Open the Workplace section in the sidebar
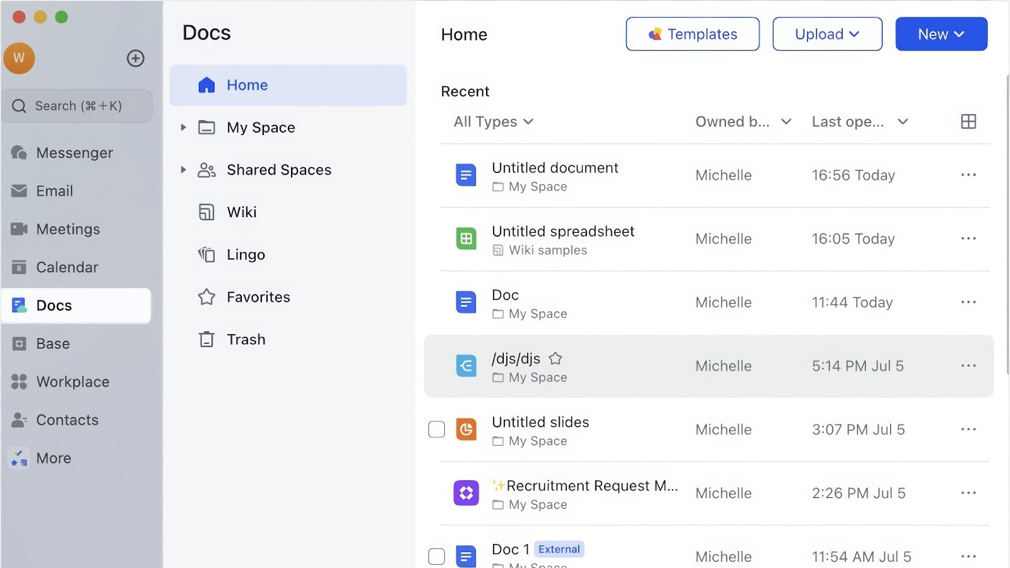The height and width of the screenshot is (568, 1010). pyautogui.click(x=71, y=381)
